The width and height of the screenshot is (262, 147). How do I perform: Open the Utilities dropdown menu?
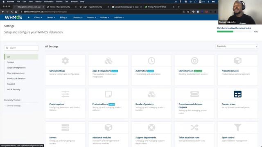click(x=104, y=17)
